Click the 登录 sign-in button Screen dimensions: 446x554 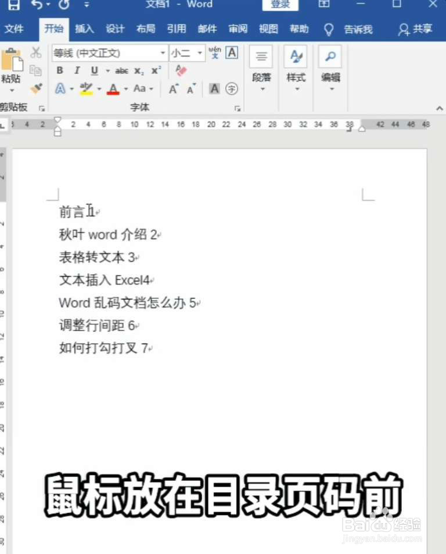(280, 5)
